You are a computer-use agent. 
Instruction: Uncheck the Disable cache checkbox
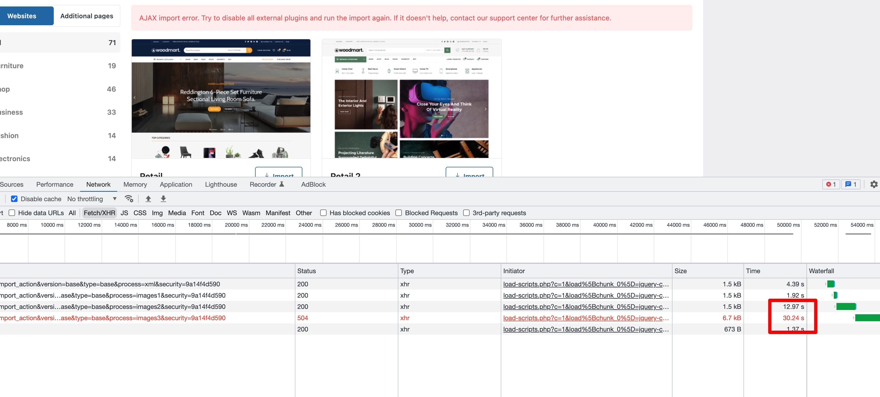(14, 199)
